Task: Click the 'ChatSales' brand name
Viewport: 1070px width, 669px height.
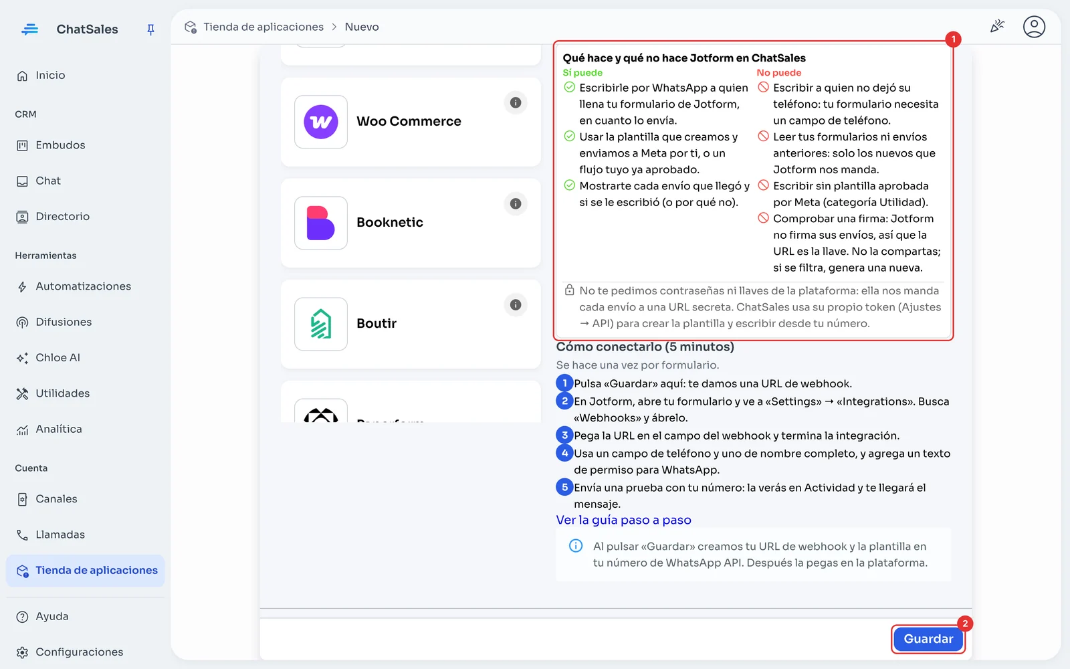Action: point(88,29)
